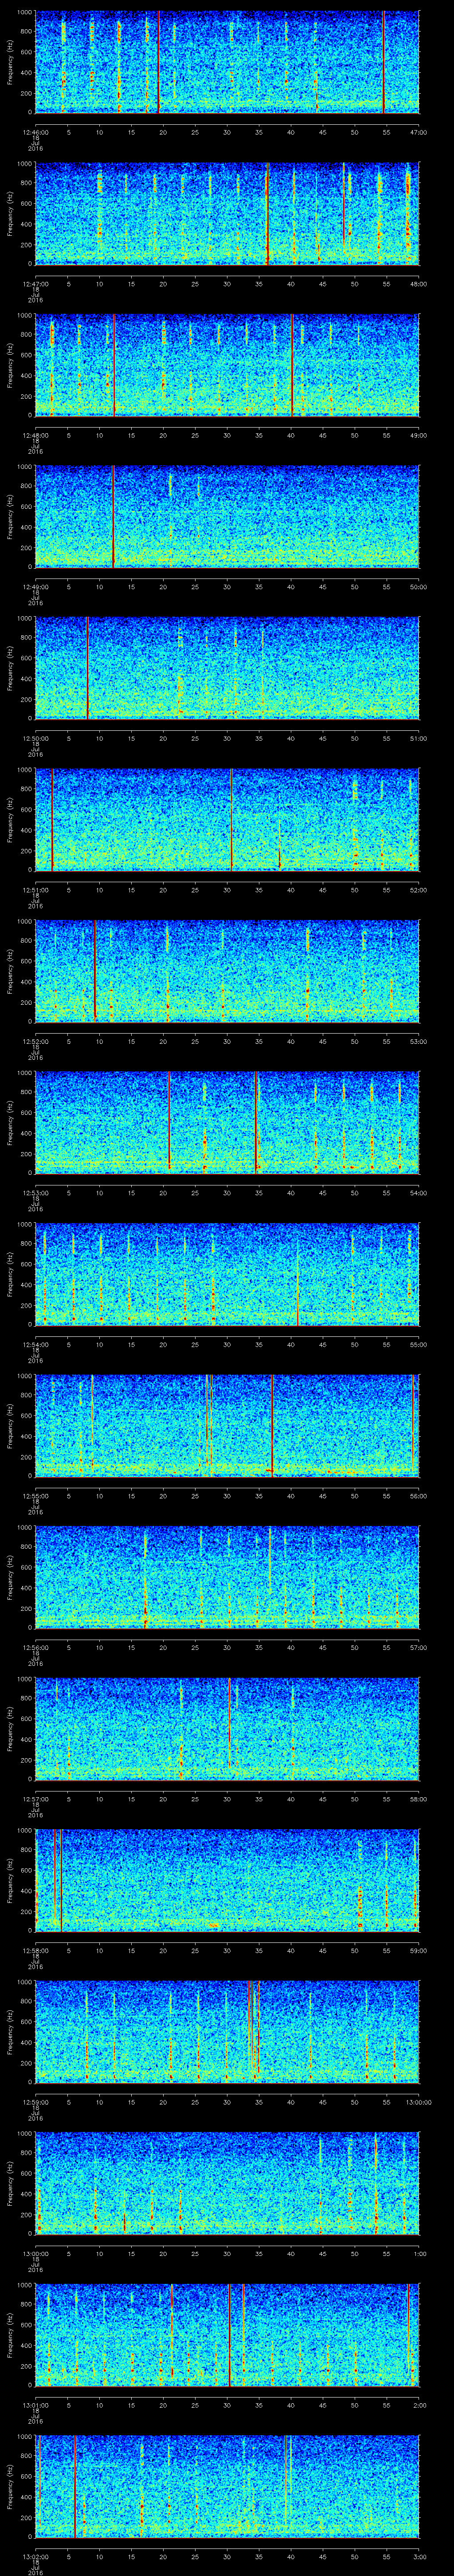Select the spectrogram plot starting at 12:49:00
The width and height of the screenshot is (454, 2576).
click(x=227, y=517)
